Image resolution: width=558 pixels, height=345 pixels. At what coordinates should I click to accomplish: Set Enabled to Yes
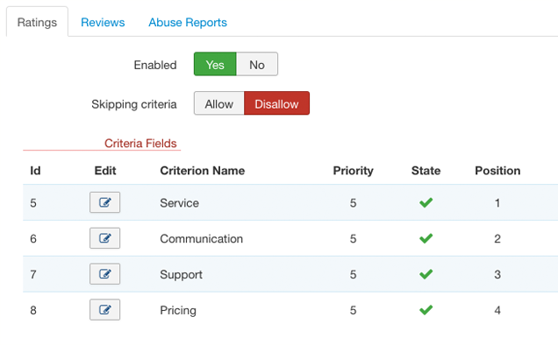[x=215, y=64]
